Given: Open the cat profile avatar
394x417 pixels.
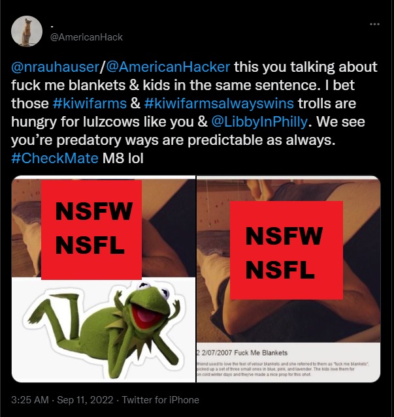Looking at the screenshot, I should pyautogui.click(x=27, y=31).
